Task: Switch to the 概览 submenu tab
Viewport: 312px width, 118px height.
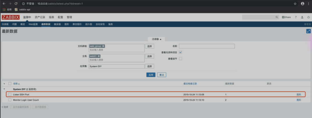Action: point(23,24)
